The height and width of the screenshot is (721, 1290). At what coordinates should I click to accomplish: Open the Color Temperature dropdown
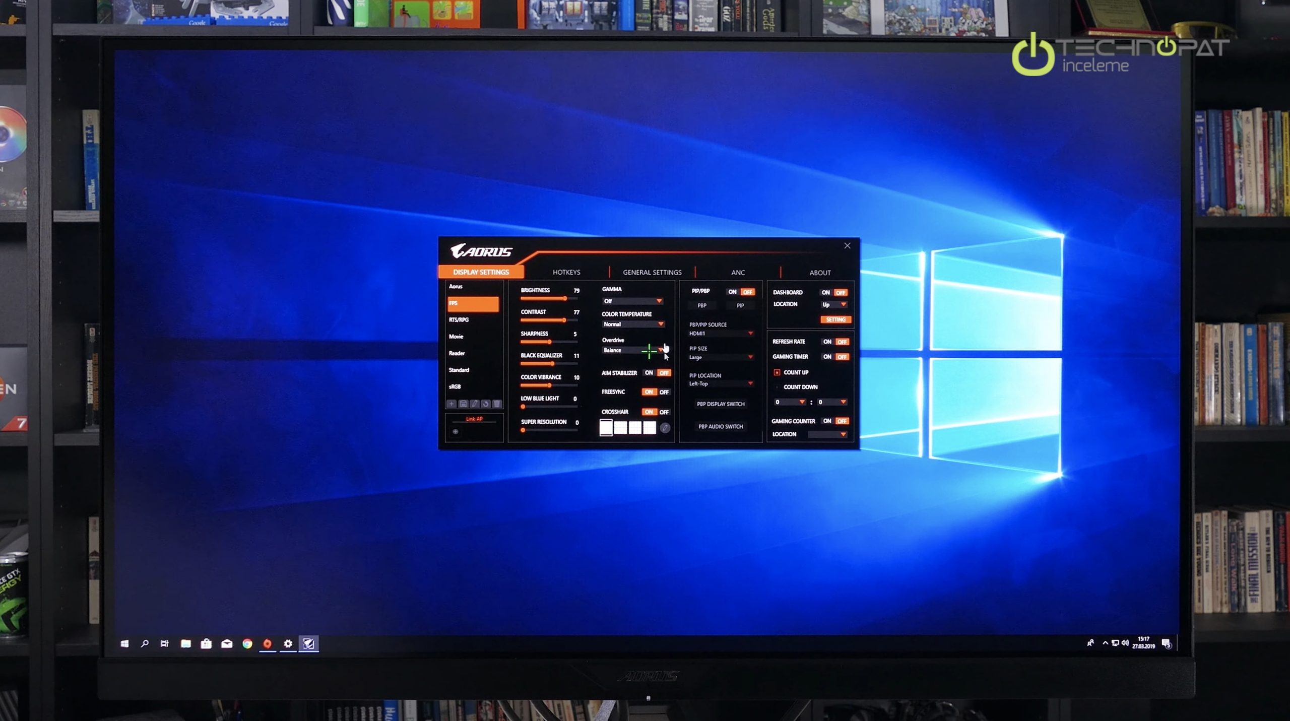pos(660,324)
